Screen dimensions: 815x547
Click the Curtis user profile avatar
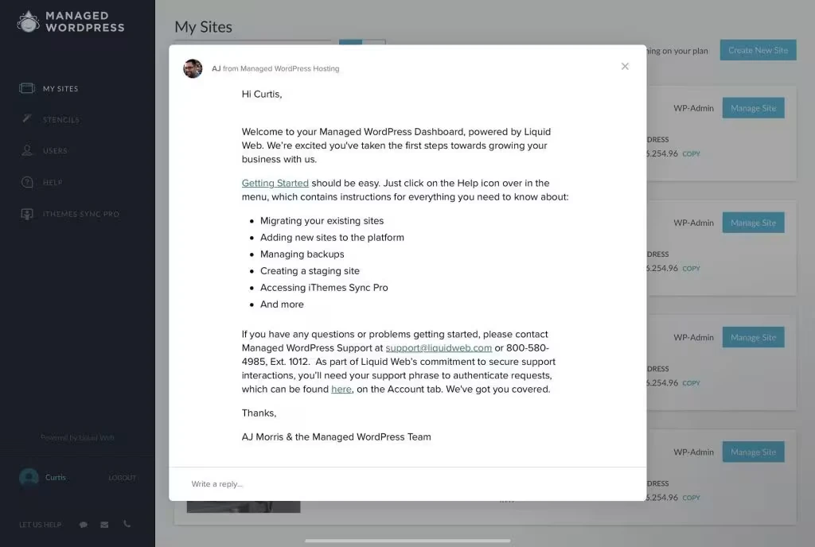click(29, 477)
